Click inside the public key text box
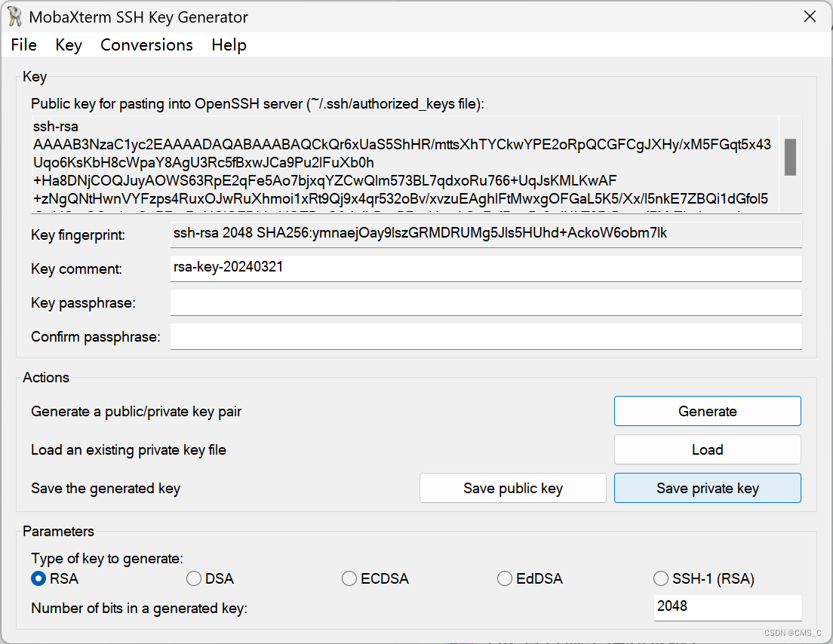 point(405,164)
